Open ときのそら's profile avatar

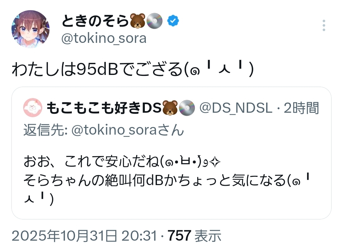[x=30, y=29]
